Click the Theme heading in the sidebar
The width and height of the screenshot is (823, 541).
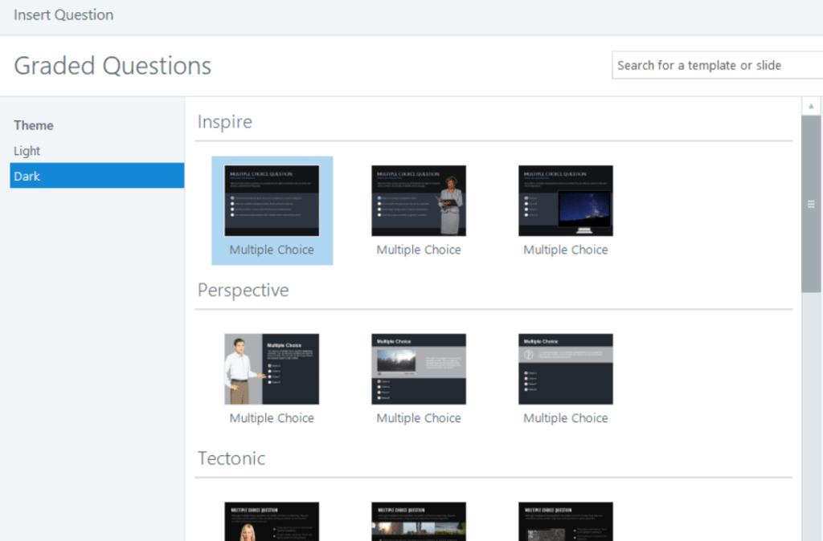coord(33,125)
